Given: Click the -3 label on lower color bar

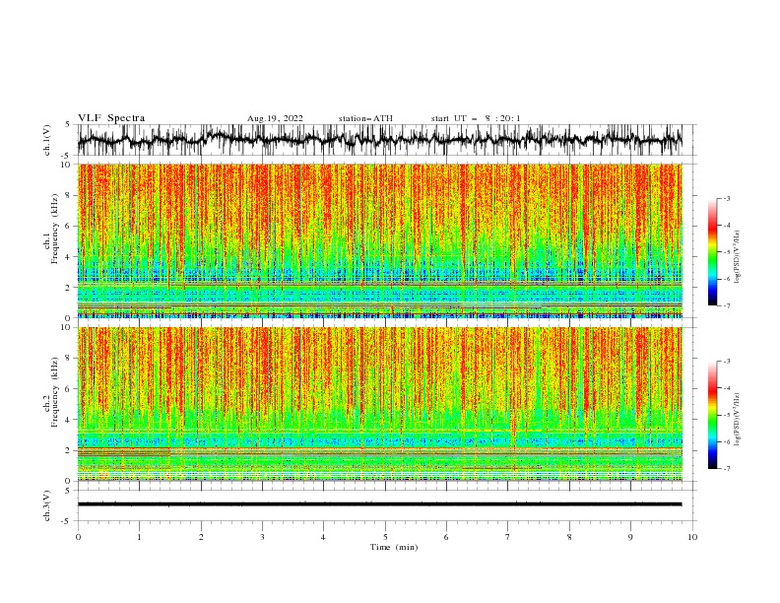Looking at the screenshot, I should pos(726,362).
